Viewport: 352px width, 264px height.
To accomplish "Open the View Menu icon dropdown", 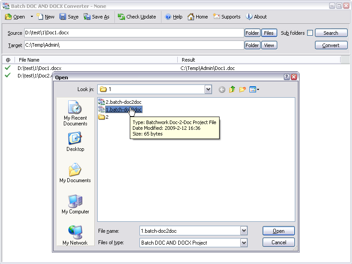I will 254,90.
